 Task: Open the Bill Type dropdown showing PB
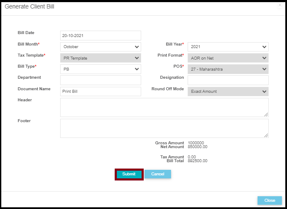click(101, 69)
